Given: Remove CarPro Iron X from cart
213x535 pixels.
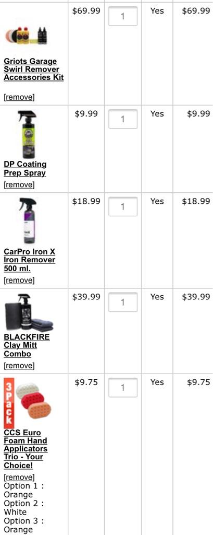Looking at the screenshot, I should click(x=19, y=281).
